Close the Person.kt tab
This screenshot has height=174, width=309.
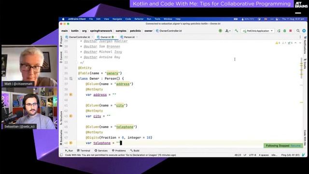click(137, 37)
